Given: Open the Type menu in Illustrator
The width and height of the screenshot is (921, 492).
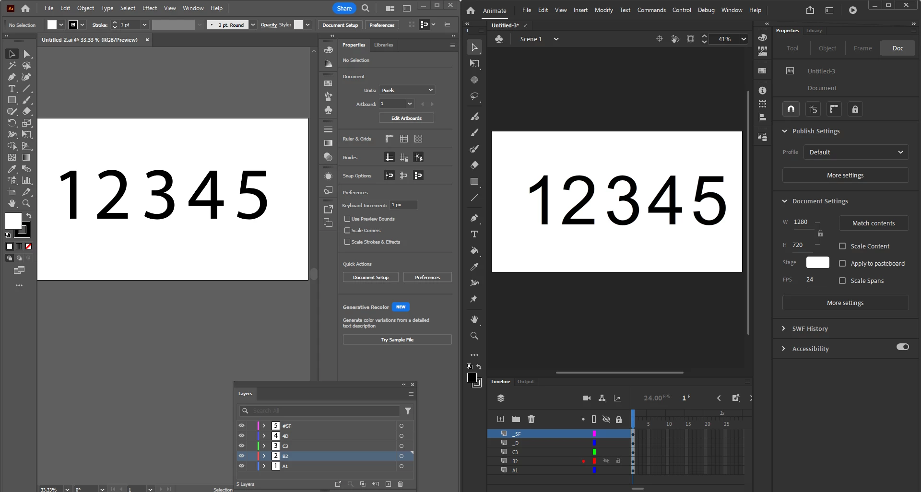Looking at the screenshot, I should click(x=107, y=8).
